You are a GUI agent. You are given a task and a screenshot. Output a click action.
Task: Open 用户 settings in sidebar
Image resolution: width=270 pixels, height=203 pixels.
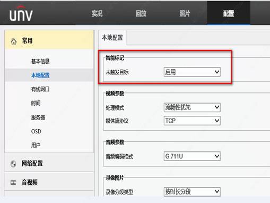point(36,145)
